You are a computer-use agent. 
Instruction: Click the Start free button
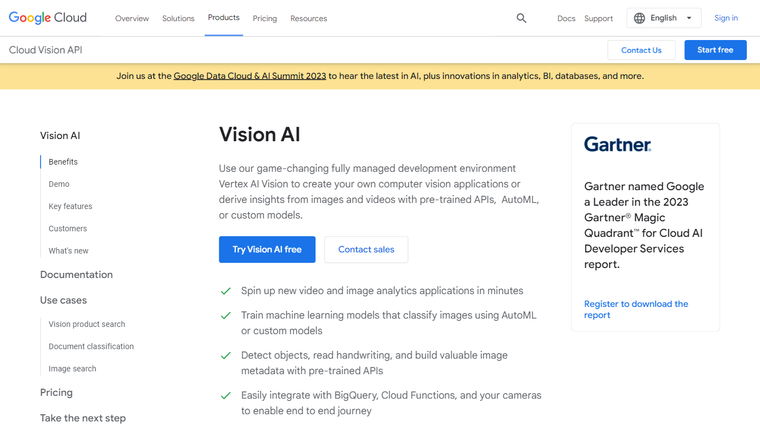point(715,49)
